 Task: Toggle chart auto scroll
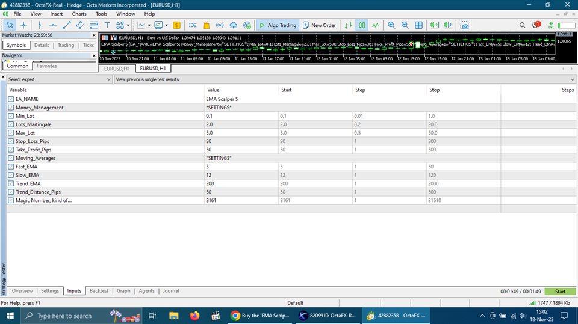434,25
